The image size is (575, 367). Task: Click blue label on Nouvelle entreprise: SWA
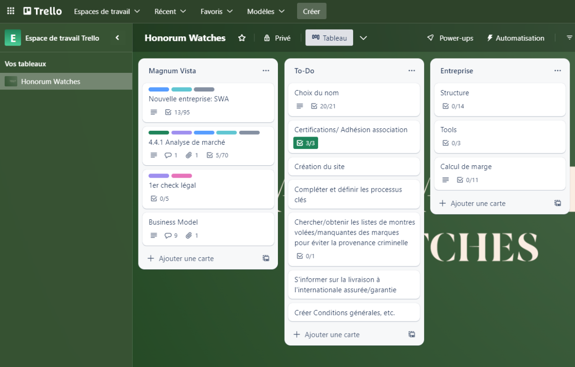point(159,89)
